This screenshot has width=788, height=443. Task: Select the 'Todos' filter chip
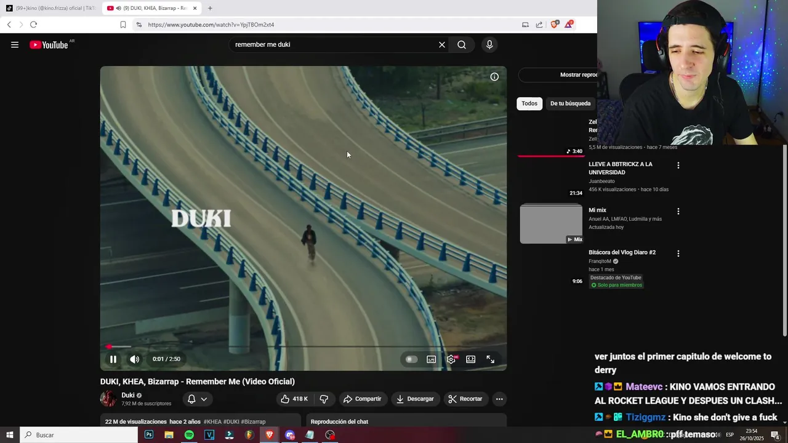click(x=529, y=103)
